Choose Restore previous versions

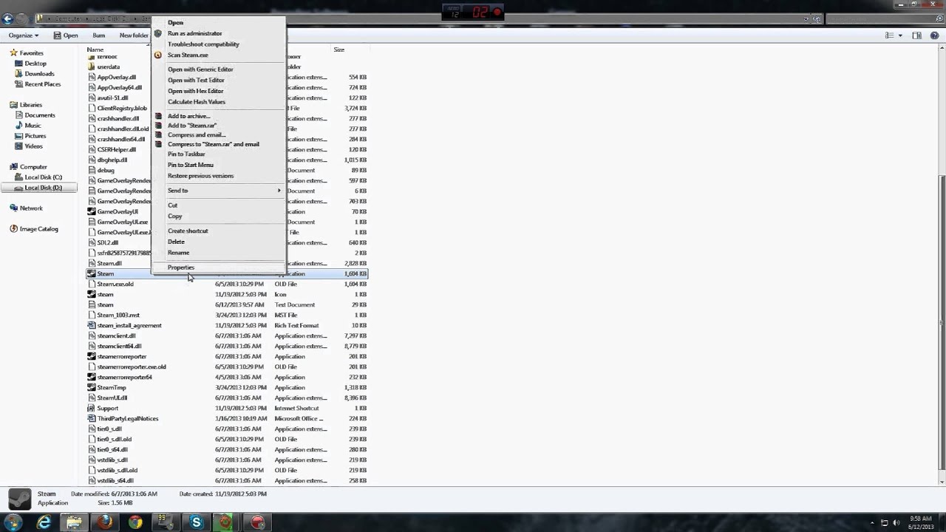[x=200, y=176]
